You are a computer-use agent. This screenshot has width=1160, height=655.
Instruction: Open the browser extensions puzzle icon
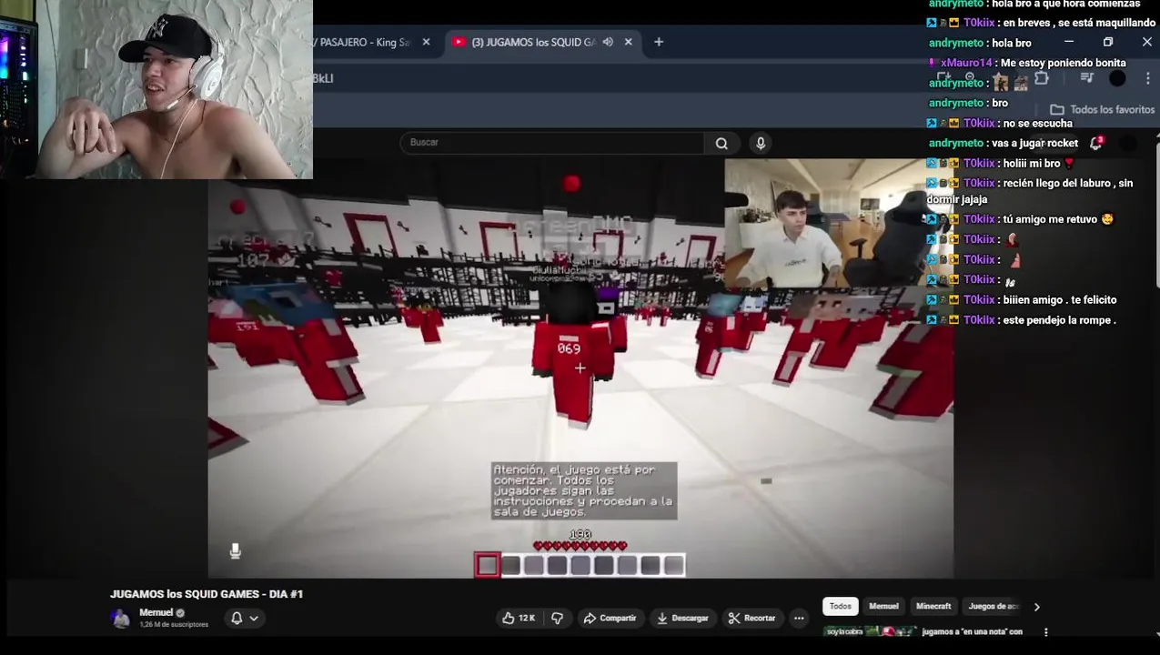(x=1042, y=79)
